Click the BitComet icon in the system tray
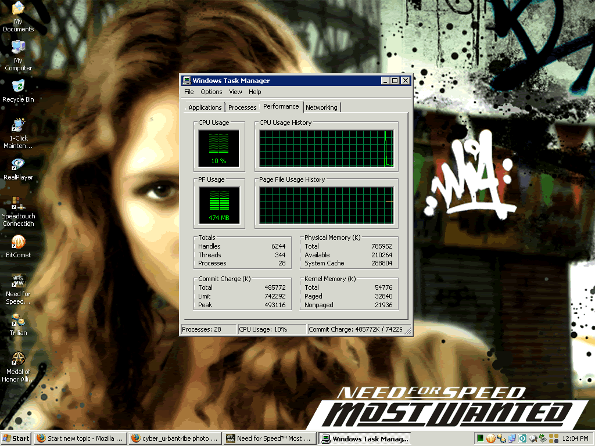 pyautogui.click(x=490, y=438)
